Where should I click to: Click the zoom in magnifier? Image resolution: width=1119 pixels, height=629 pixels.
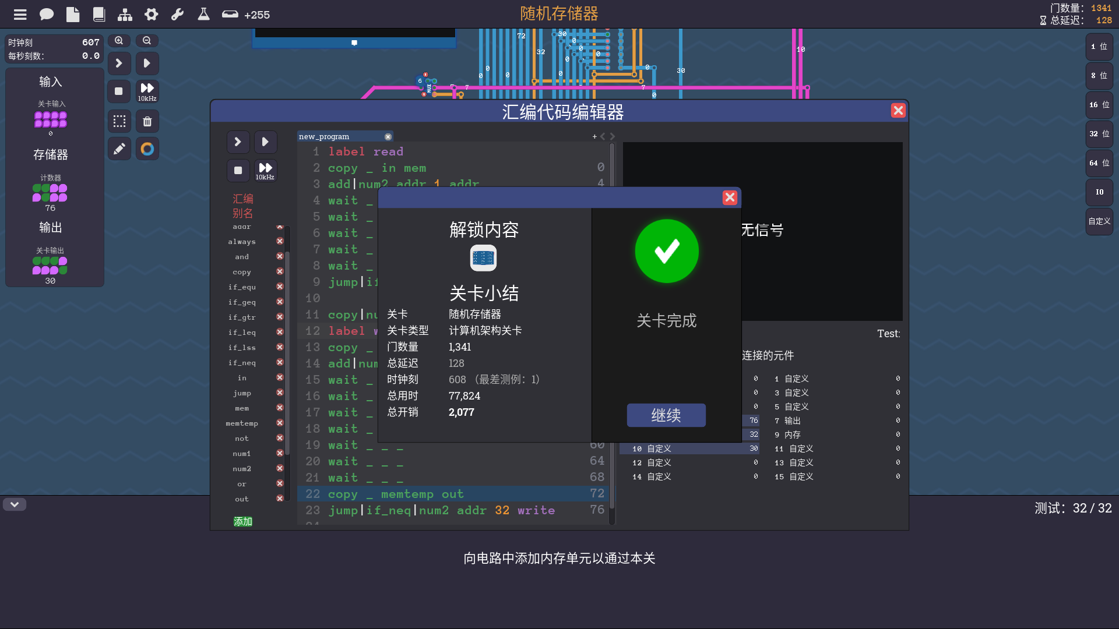click(119, 41)
